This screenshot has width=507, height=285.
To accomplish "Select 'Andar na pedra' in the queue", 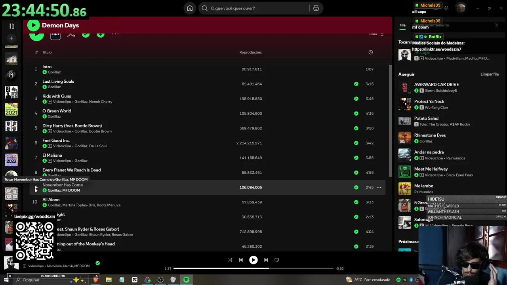I will 429,152.
